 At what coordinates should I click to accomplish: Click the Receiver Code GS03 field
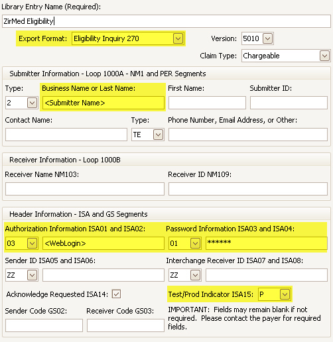(x=125, y=325)
